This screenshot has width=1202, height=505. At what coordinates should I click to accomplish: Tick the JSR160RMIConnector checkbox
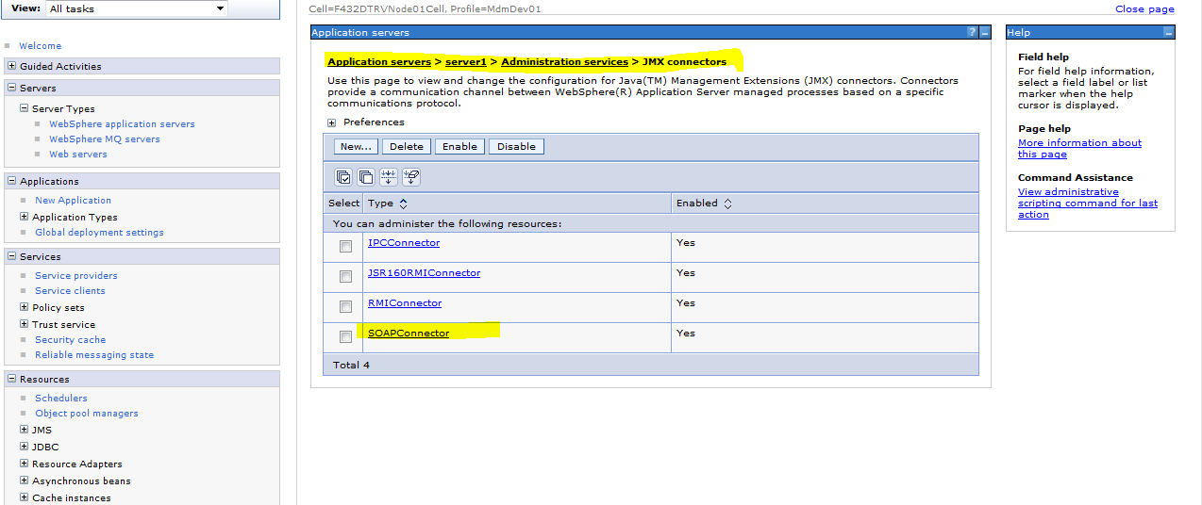click(x=346, y=277)
